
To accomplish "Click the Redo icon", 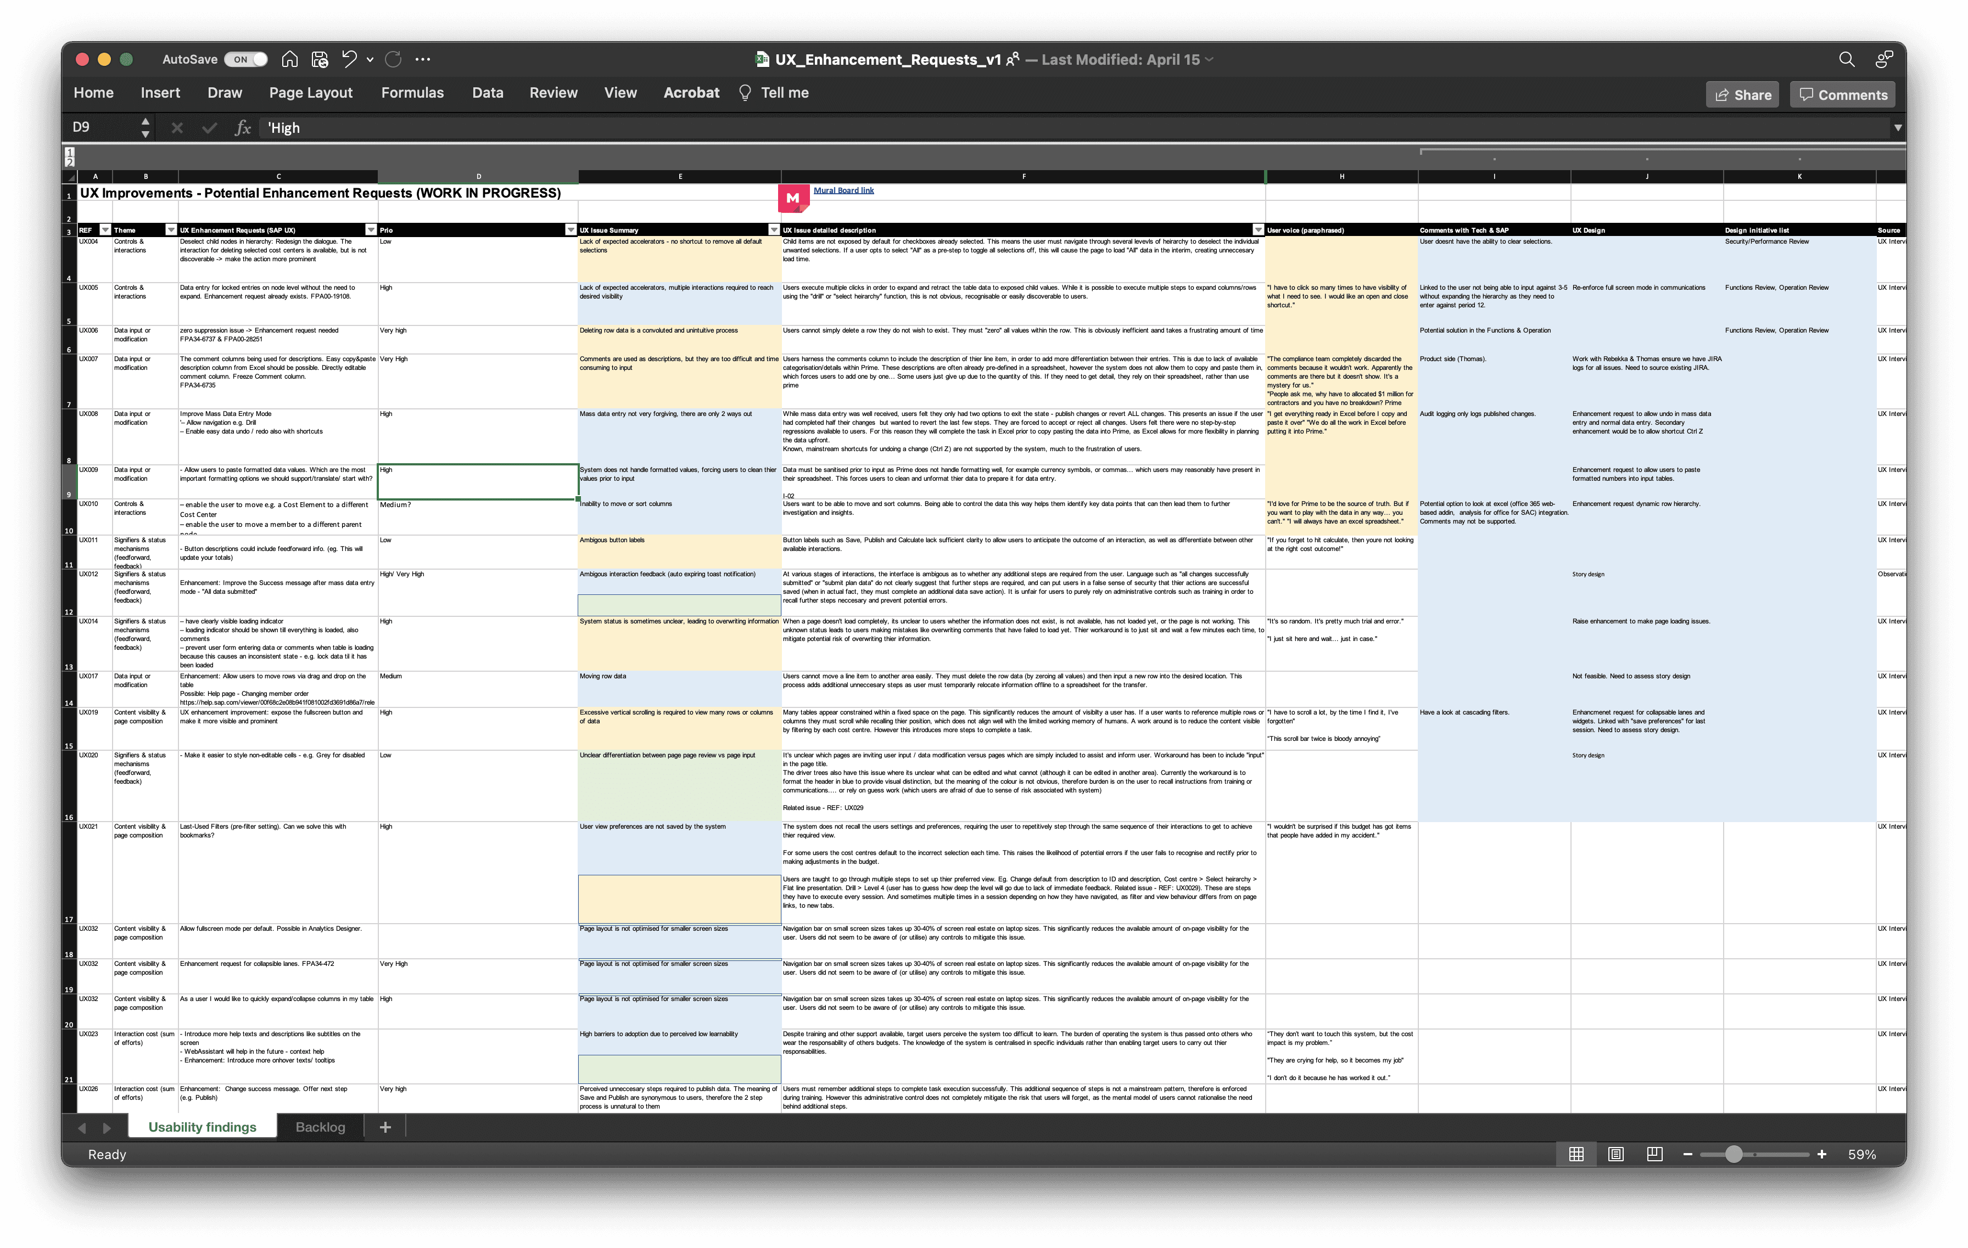I will click(x=393, y=60).
